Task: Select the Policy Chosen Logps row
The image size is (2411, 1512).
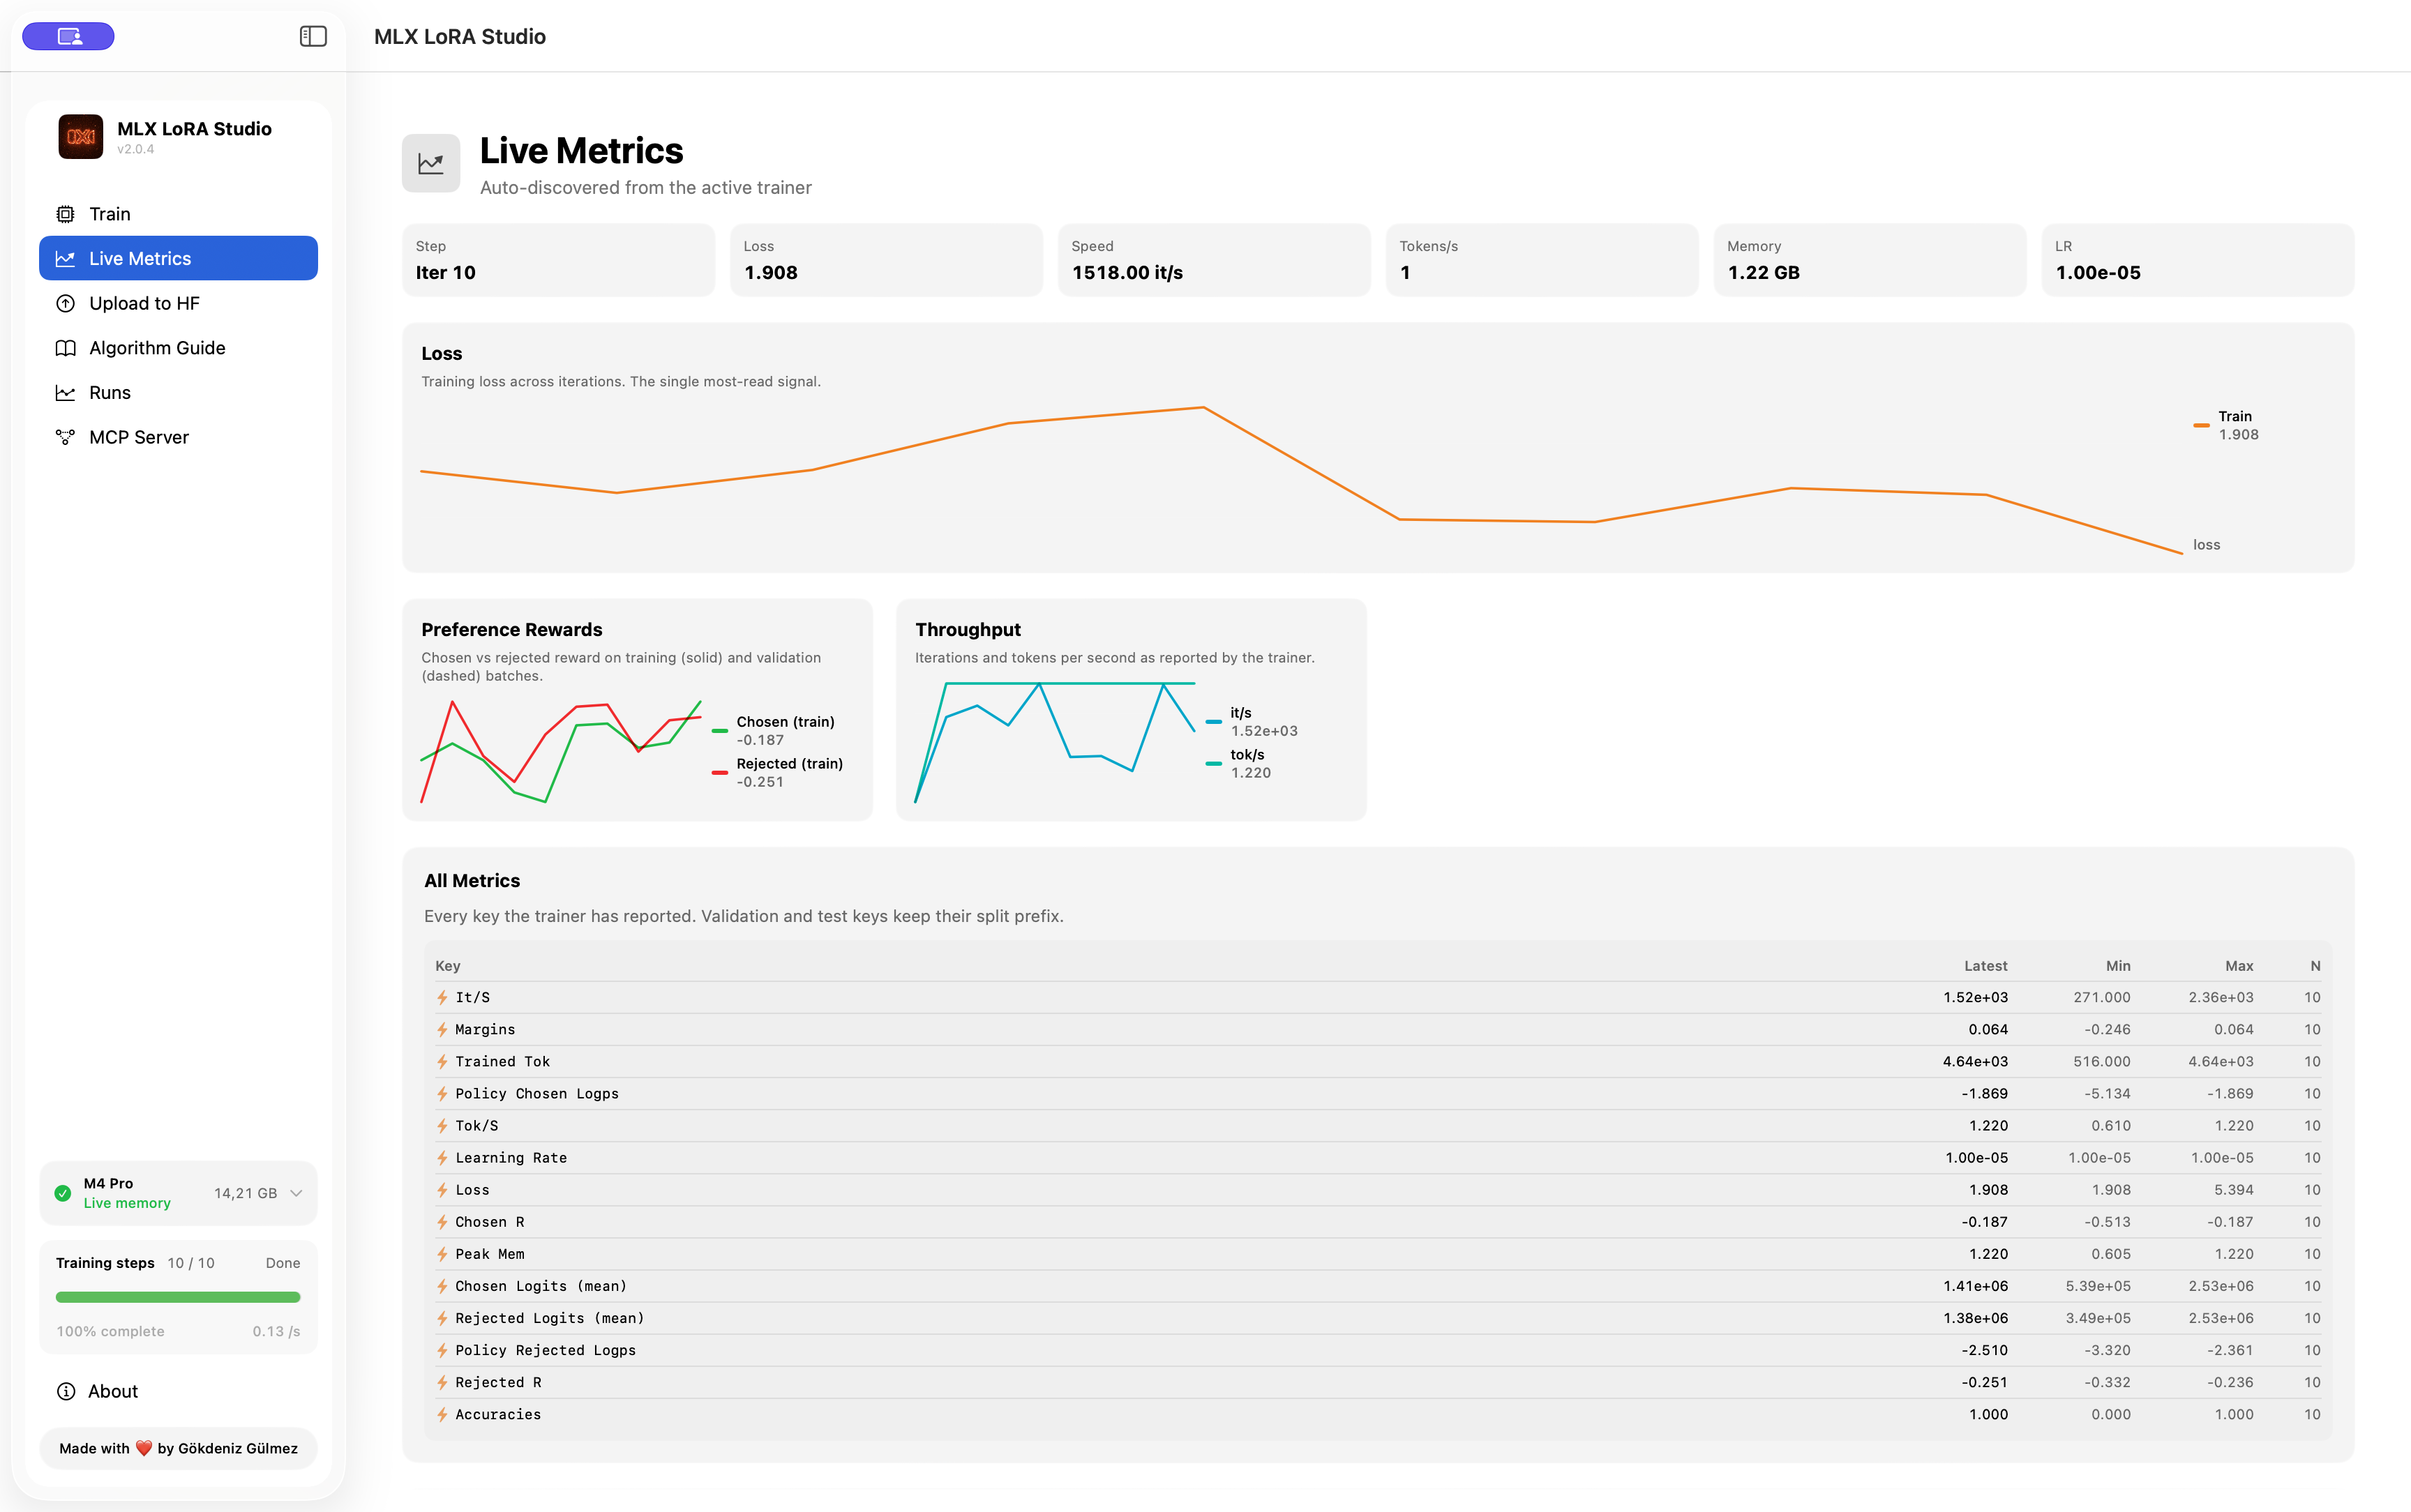Action: [x=1378, y=1094]
